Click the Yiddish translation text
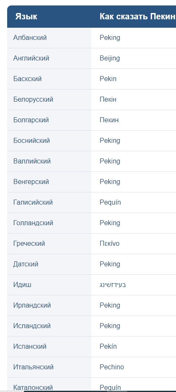Viewport: 176px width, 392px height. 112,285
